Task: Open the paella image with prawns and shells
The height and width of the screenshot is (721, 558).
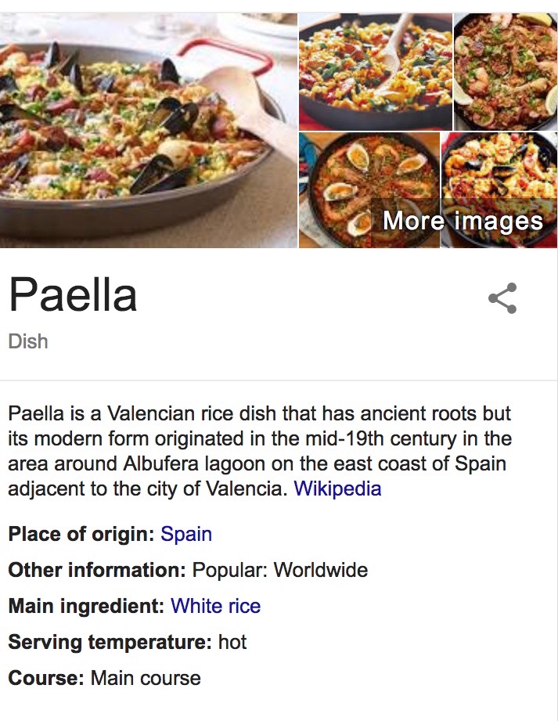Action: [x=369, y=190]
